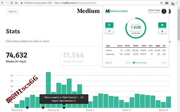Click the Reads column header in popup
Screen dimensions: 180x112
[136, 46]
